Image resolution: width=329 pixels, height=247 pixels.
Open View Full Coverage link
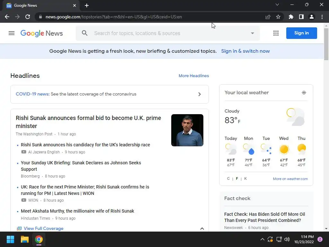pos(43,229)
